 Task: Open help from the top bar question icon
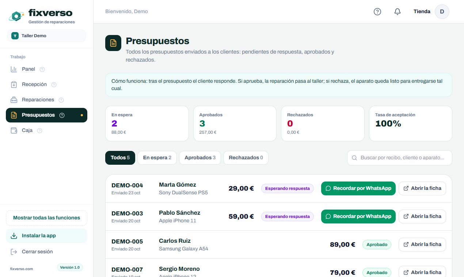tap(377, 12)
